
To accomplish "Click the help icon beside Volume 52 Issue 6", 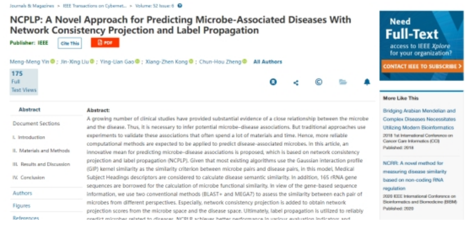I will [180, 6].
